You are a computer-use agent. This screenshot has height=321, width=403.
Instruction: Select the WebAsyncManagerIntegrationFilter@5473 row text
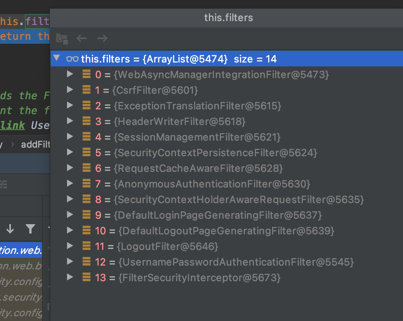[x=221, y=75]
